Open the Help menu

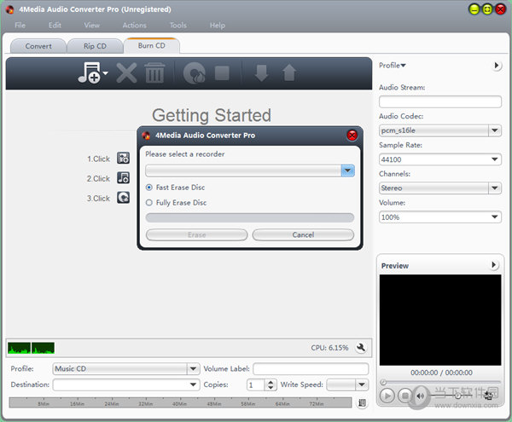tap(217, 25)
